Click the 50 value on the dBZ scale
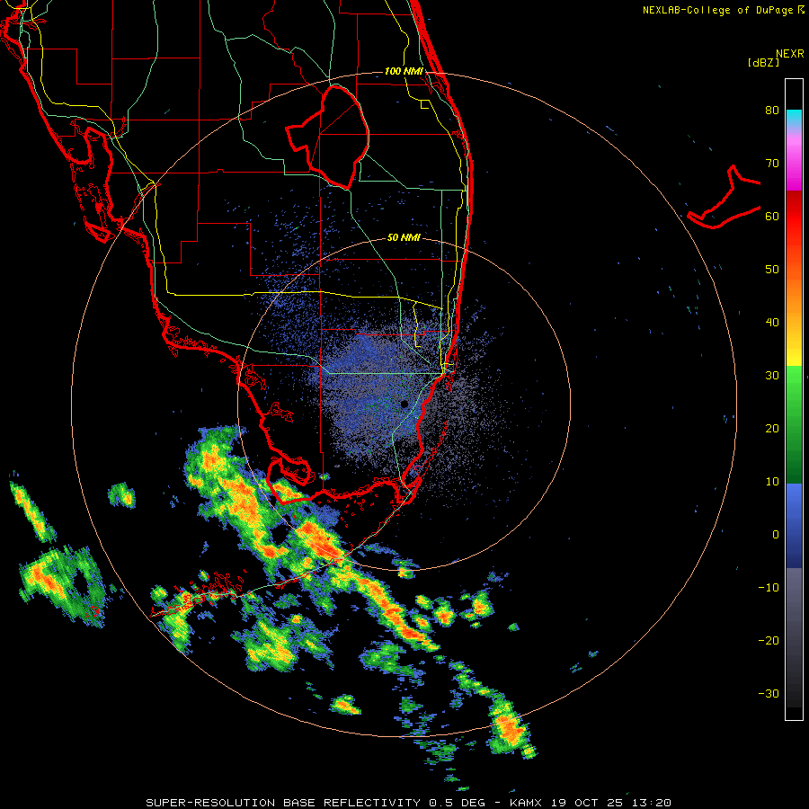This screenshot has width=809, height=809. tap(772, 270)
